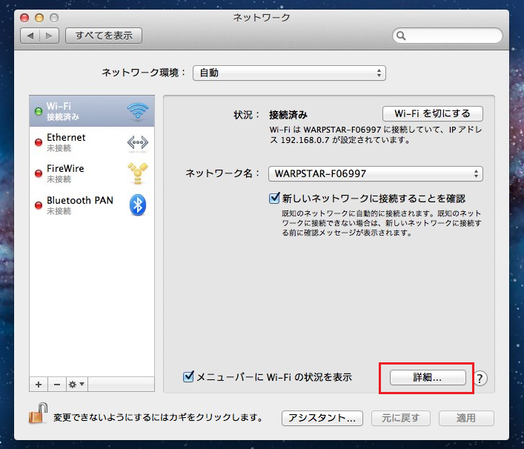Go back with the left arrow button
Image resolution: width=524 pixels, height=449 pixels.
click(31, 35)
